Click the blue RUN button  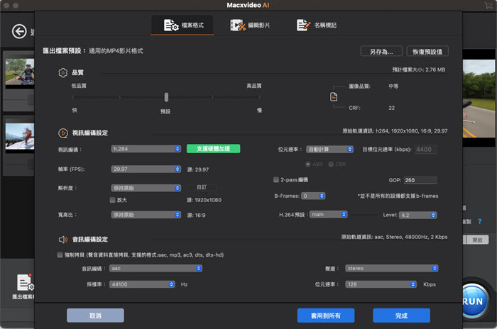(474, 301)
